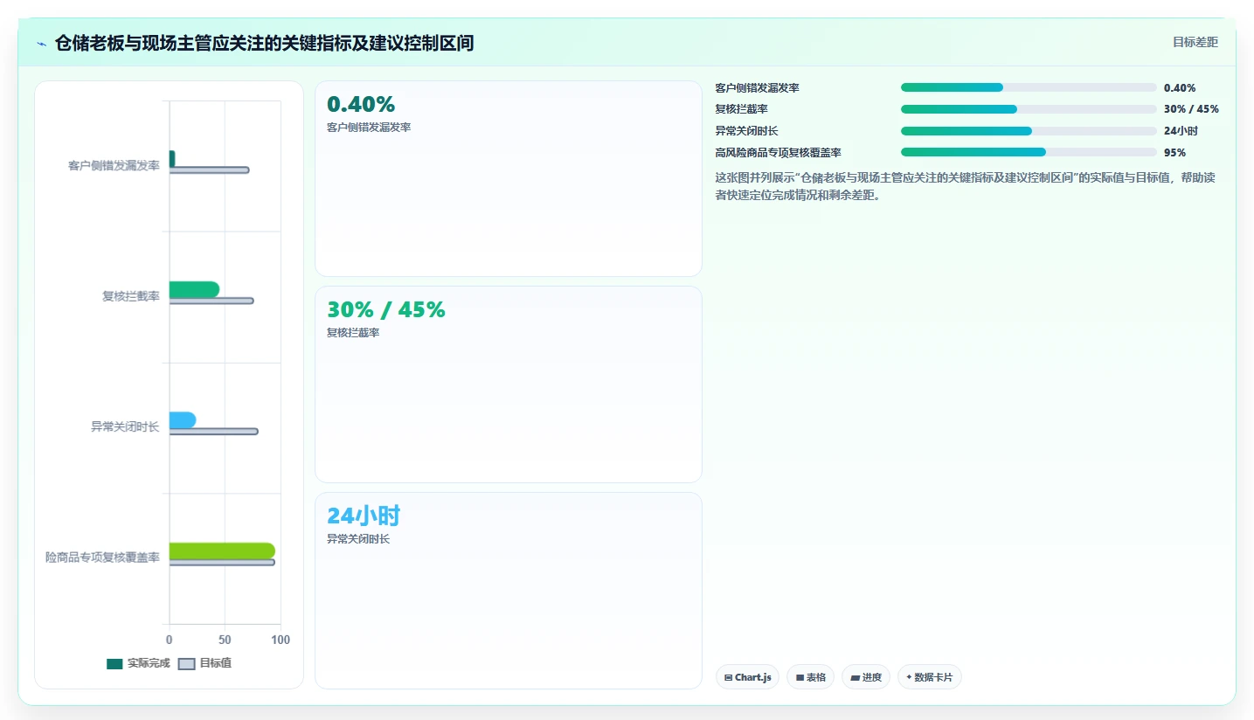Click the 异常关闭时长 caption in the third card
1254x720 pixels.
coord(358,539)
